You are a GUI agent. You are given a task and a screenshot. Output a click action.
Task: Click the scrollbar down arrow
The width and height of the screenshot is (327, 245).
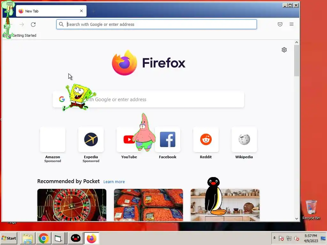[x=297, y=219]
